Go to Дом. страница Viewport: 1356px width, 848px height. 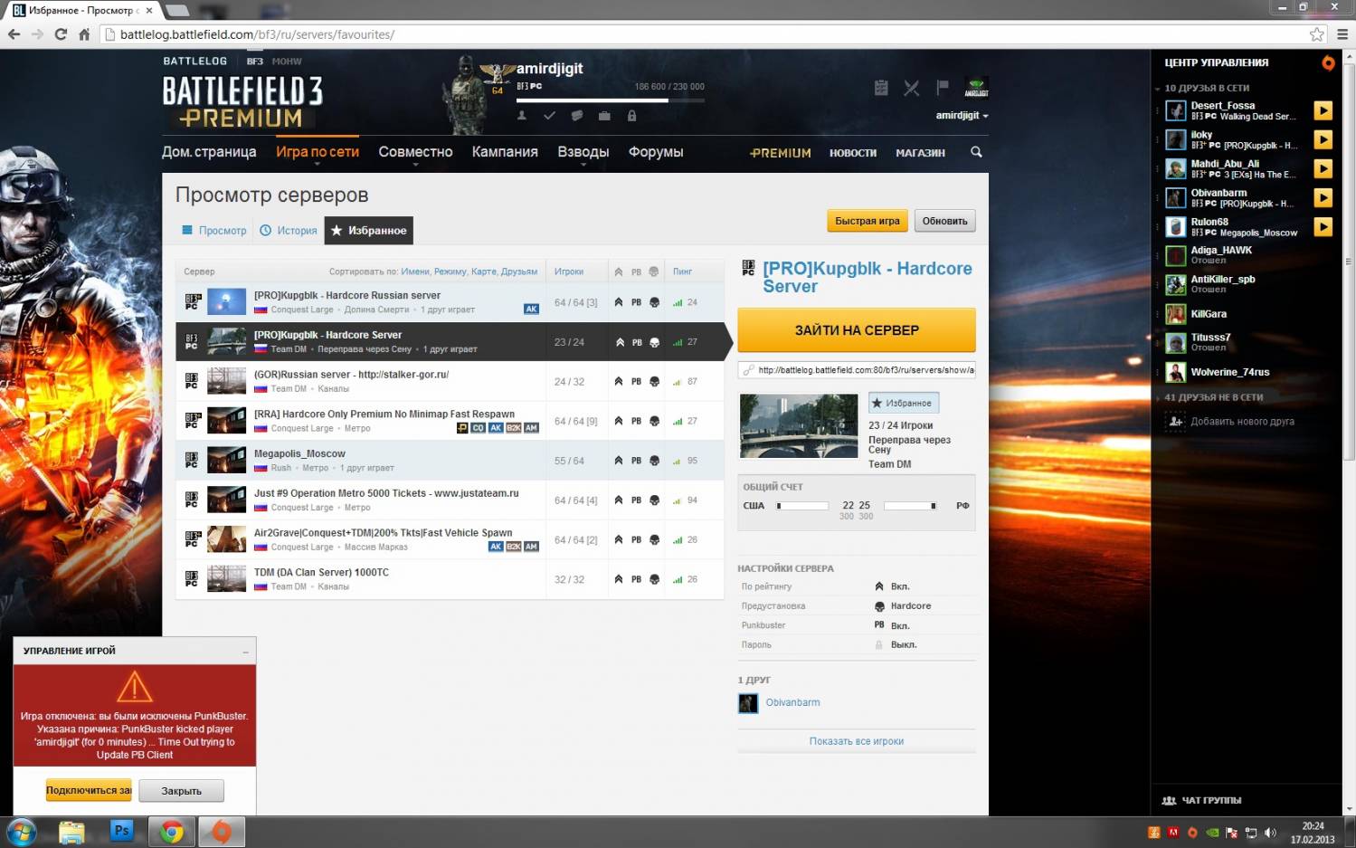209,152
